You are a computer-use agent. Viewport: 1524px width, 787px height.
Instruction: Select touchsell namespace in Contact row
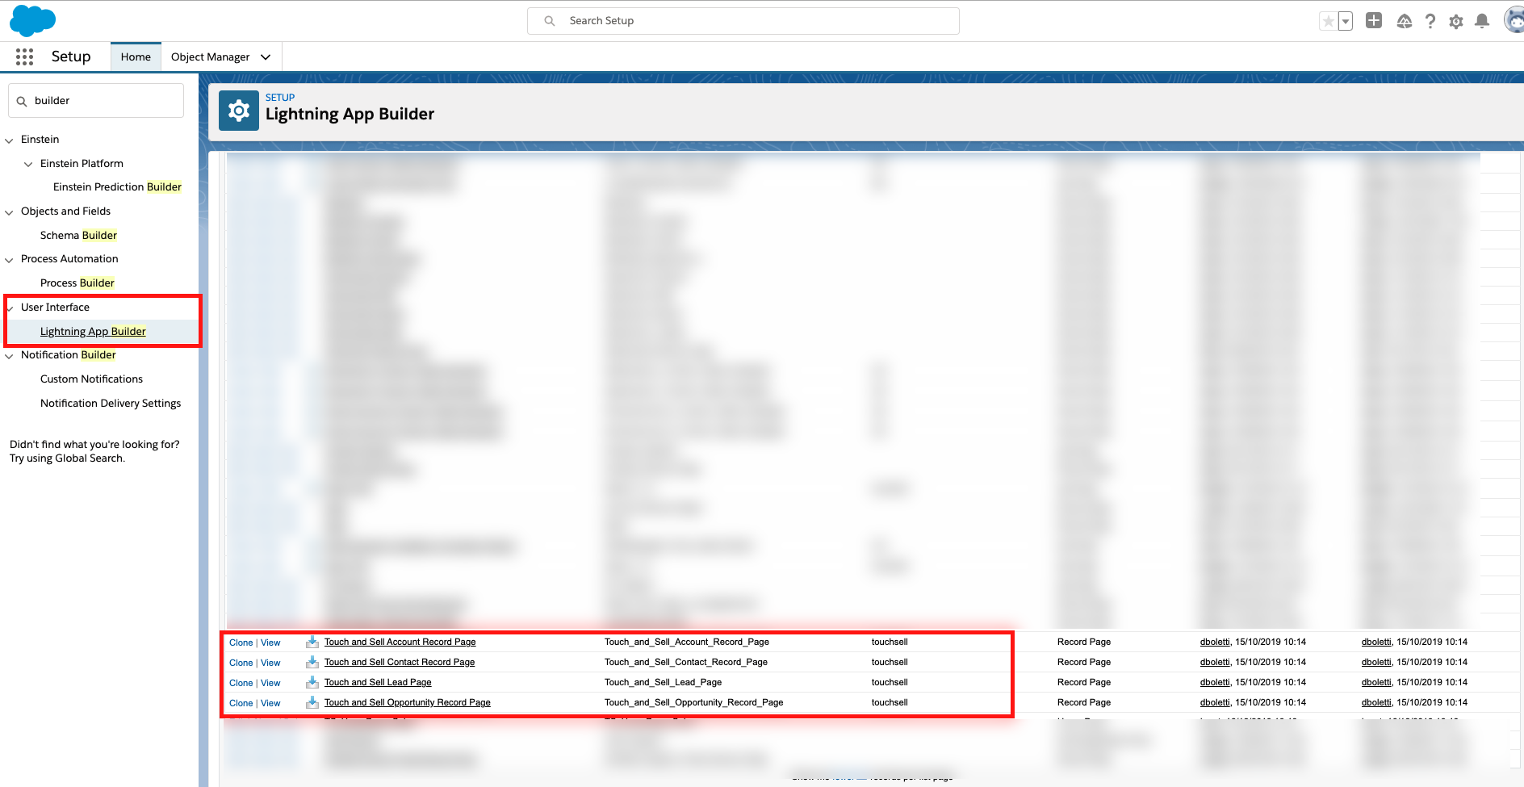[x=890, y=663]
